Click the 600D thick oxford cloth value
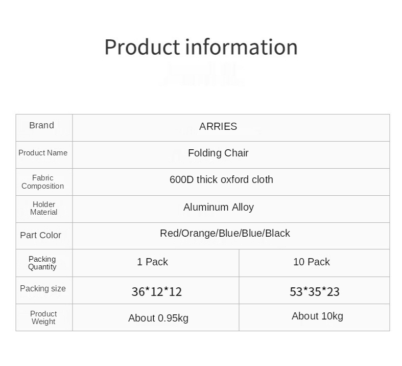Viewport: 402px width, 366px height. (221, 180)
